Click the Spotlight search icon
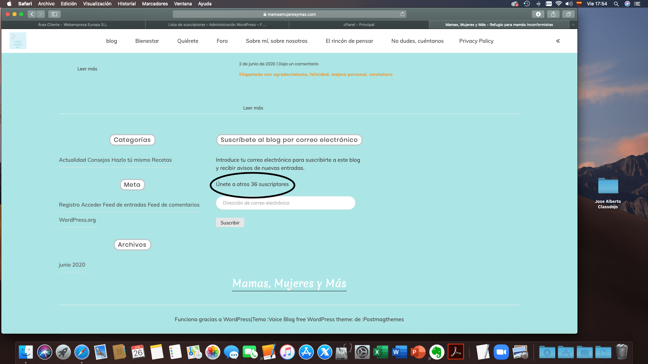Image resolution: width=648 pixels, height=364 pixels. pyautogui.click(x=616, y=4)
